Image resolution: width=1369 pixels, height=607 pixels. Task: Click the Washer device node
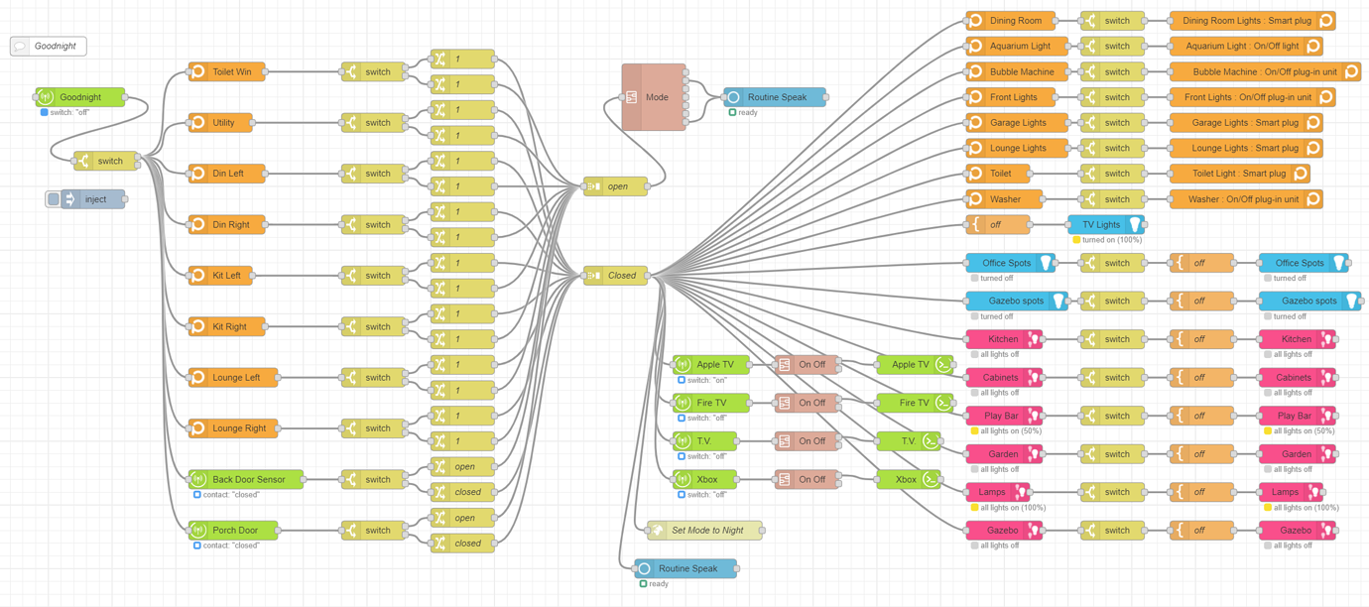click(x=1004, y=198)
